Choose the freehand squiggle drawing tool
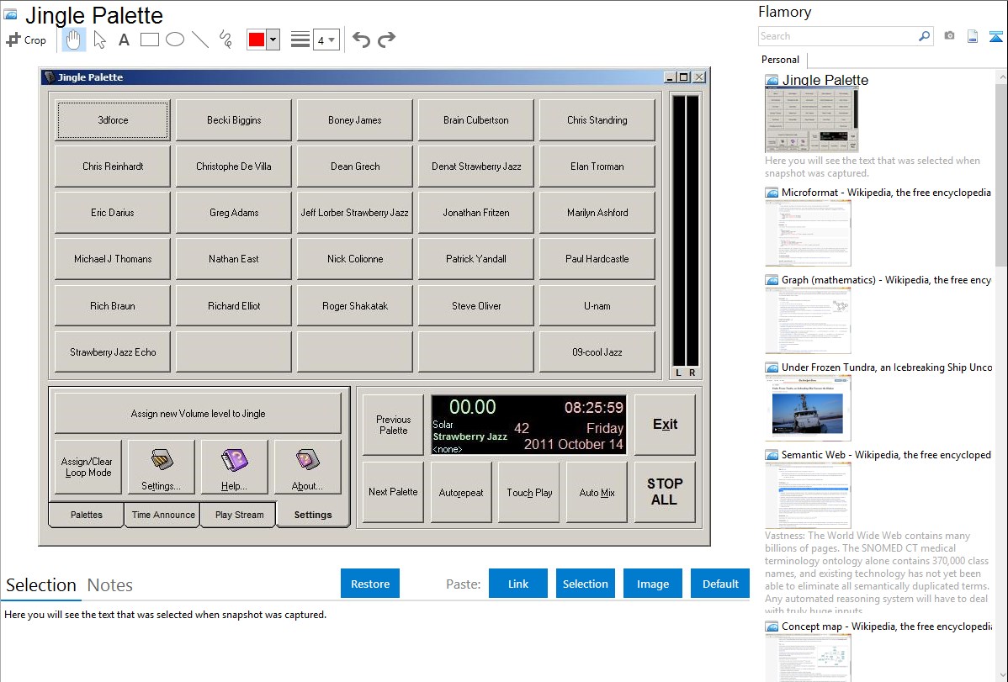Viewport: 1008px width, 682px height. pyautogui.click(x=225, y=40)
